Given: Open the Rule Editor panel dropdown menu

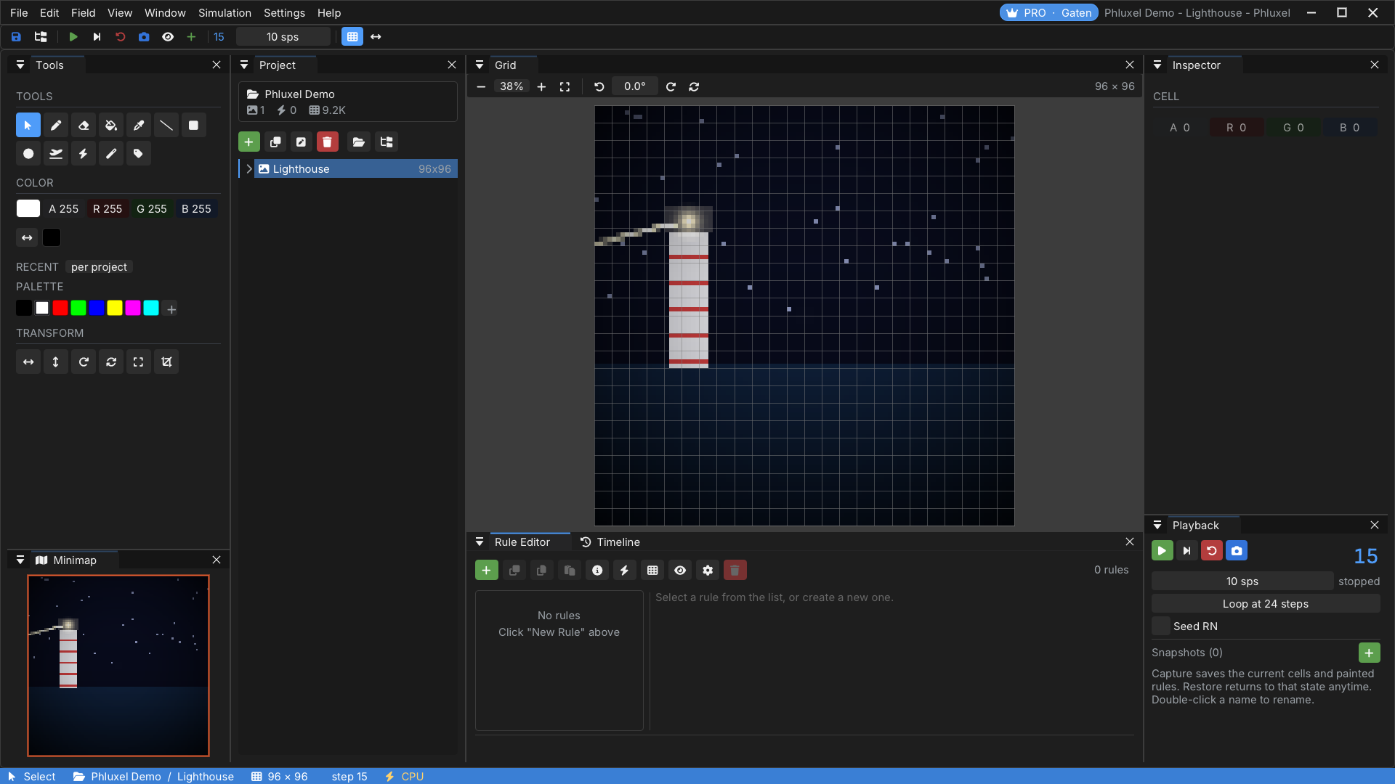Looking at the screenshot, I should pyautogui.click(x=480, y=542).
